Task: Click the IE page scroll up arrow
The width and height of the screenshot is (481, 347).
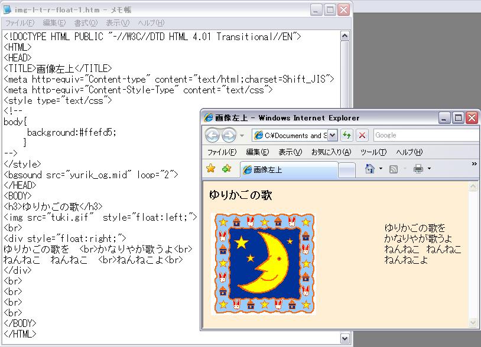Action: [473, 186]
